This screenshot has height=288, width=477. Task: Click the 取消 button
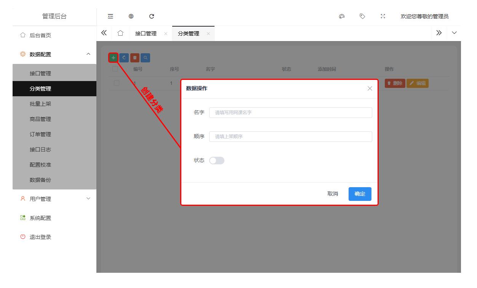[333, 194]
